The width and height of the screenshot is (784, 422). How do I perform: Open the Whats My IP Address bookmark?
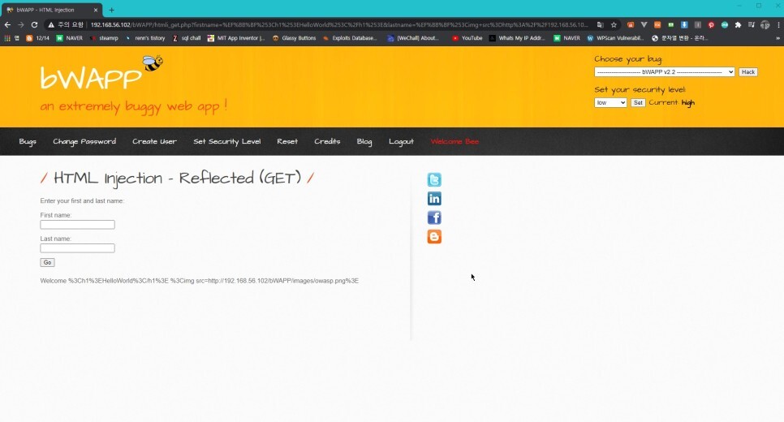pos(517,38)
